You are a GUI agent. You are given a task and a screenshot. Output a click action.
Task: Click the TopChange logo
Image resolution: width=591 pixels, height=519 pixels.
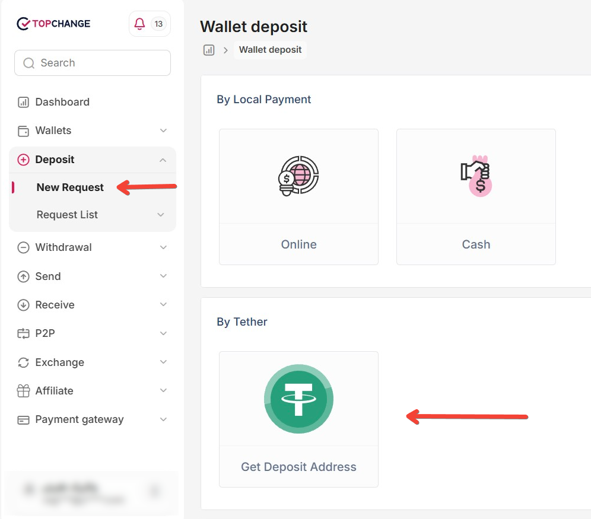53,24
